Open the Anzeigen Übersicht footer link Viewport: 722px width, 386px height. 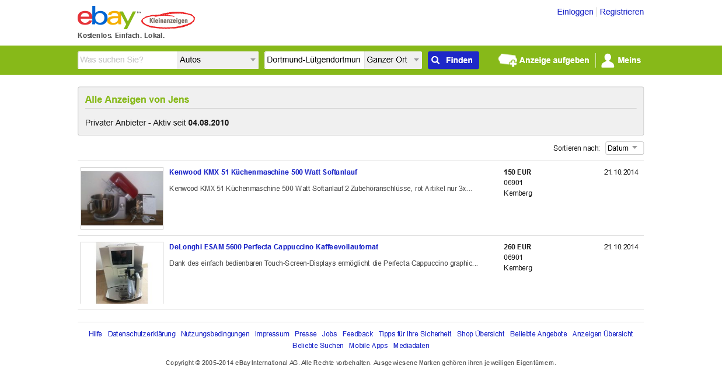[602, 334]
